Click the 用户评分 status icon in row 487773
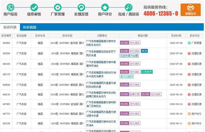The height and width of the screenshot is (132, 205). point(189,114)
